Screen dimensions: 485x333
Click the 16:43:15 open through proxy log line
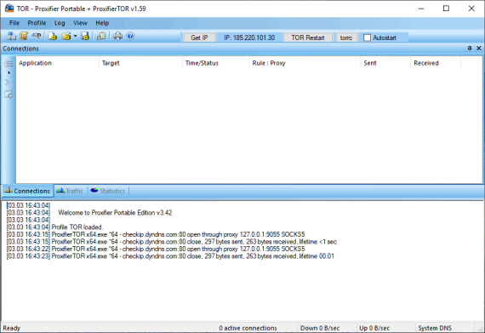pos(156,234)
